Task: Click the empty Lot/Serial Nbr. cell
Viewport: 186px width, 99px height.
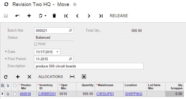Action: [x=156, y=94]
